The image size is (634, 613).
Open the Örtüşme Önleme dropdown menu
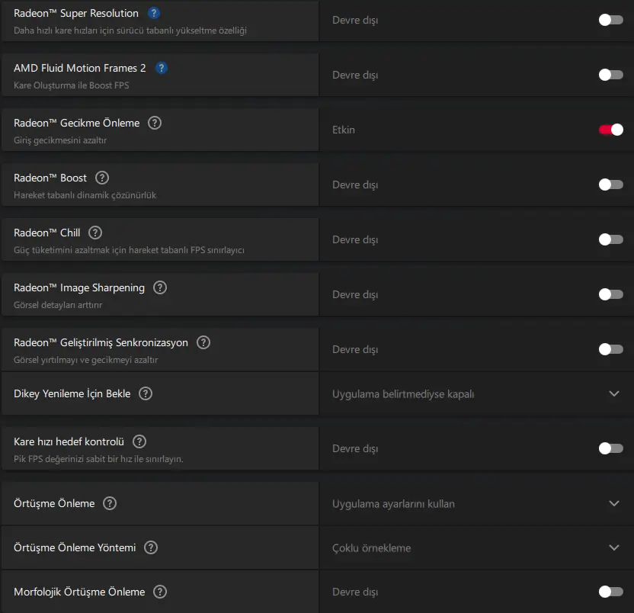tap(476, 504)
